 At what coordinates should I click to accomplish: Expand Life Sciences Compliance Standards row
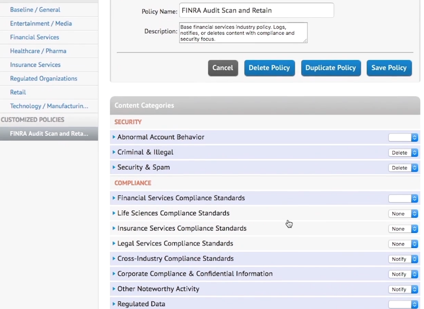coord(114,213)
